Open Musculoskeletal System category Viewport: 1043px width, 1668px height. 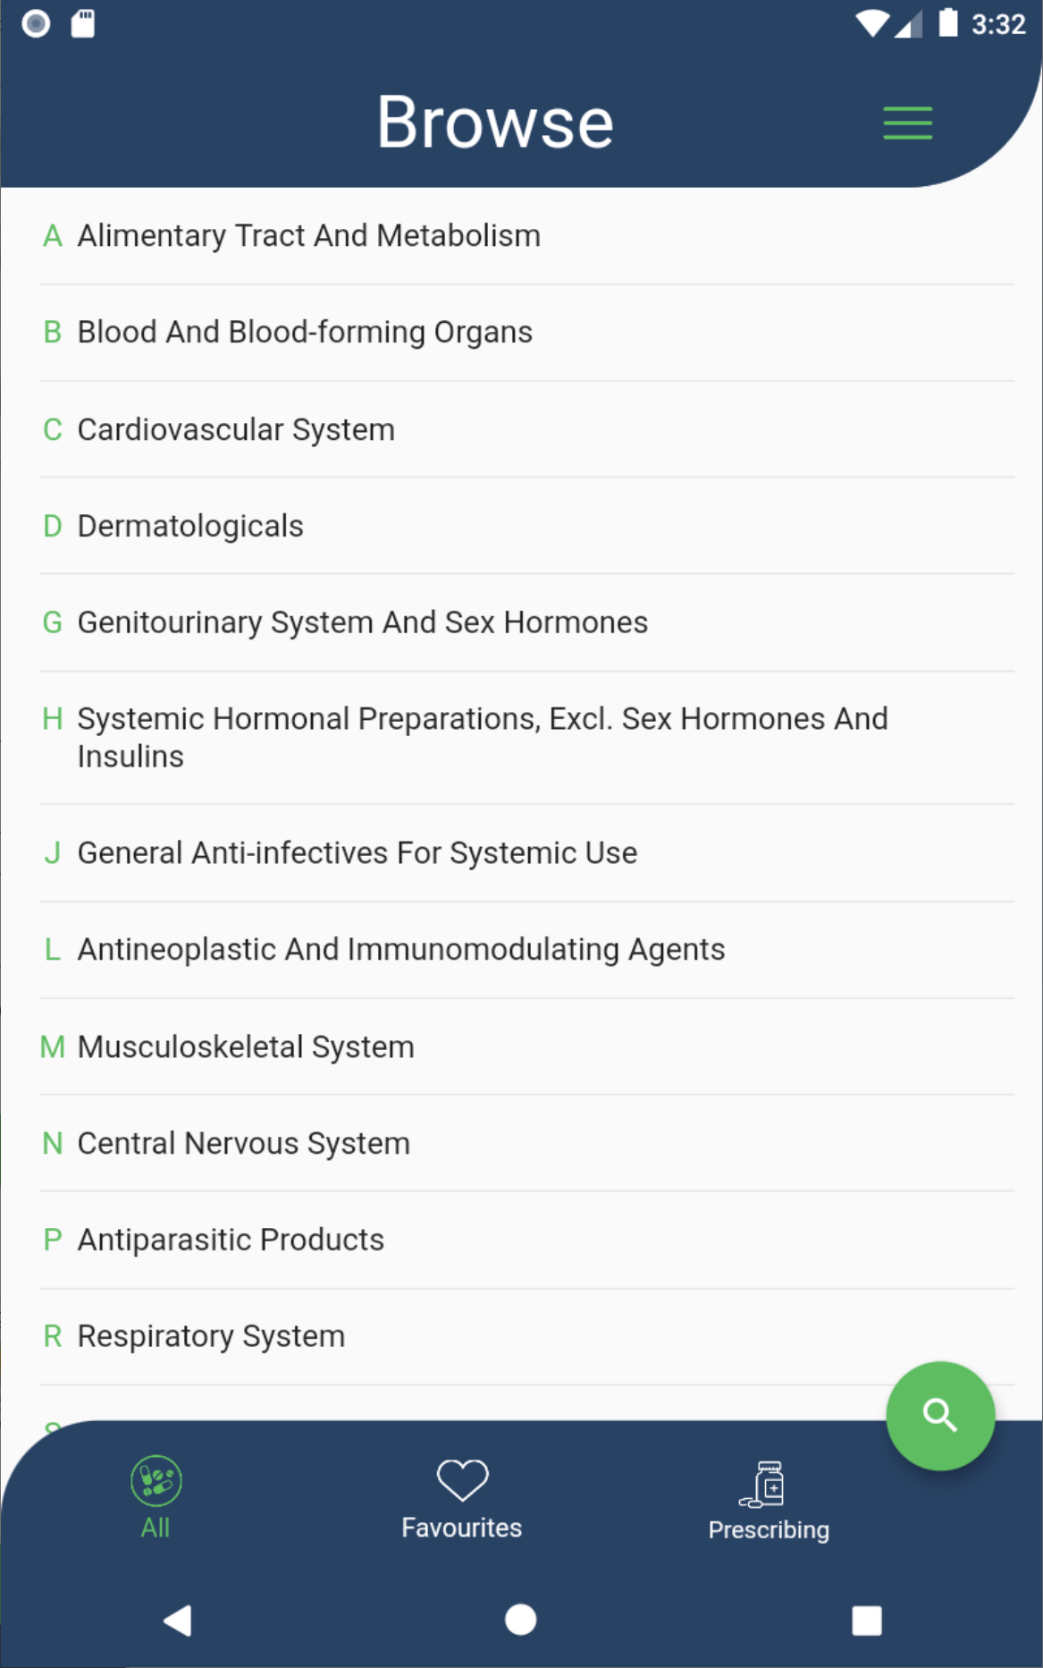click(x=246, y=1047)
